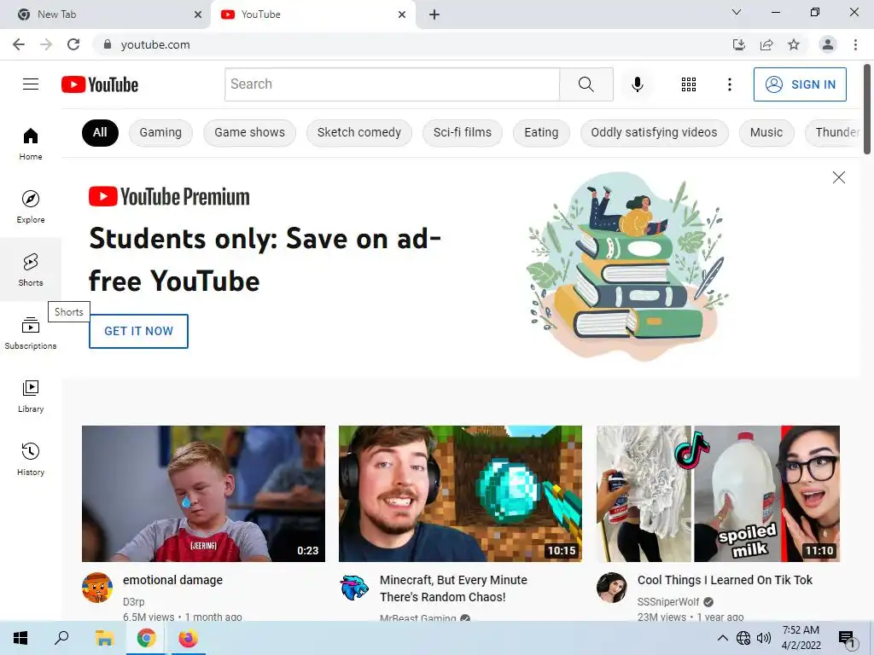This screenshot has width=874, height=655.
Task: Click the MrBeast Gaming channel avatar
Action: 354,588
